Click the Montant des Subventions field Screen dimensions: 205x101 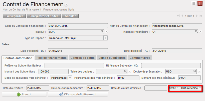[x=54, y=71]
